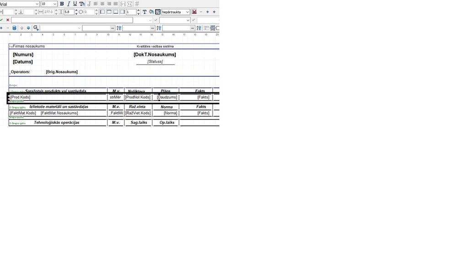457x257 pixels.
Task: Click the red crossed-out remove border icon
Action: 194,12
